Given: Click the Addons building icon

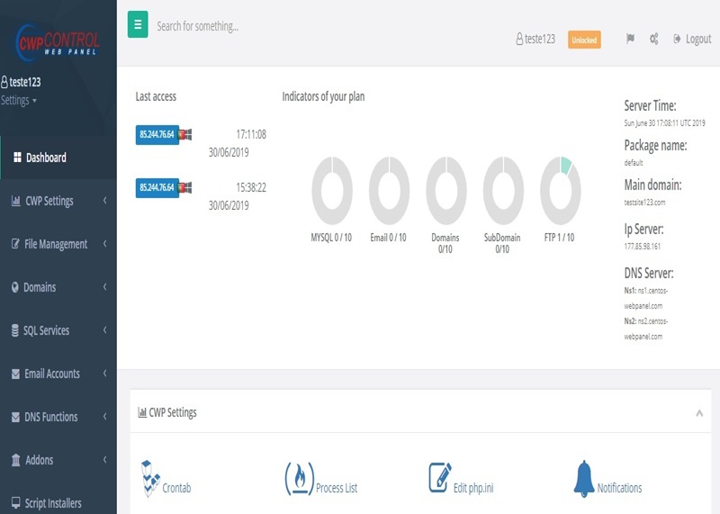Looking at the screenshot, I should click(15, 460).
